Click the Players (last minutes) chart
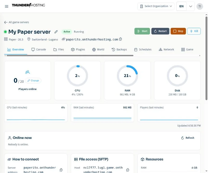This screenshot has height=173, width=208. [169, 113]
